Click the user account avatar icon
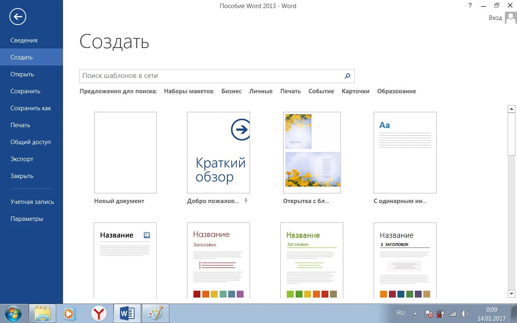 pyautogui.click(x=511, y=17)
